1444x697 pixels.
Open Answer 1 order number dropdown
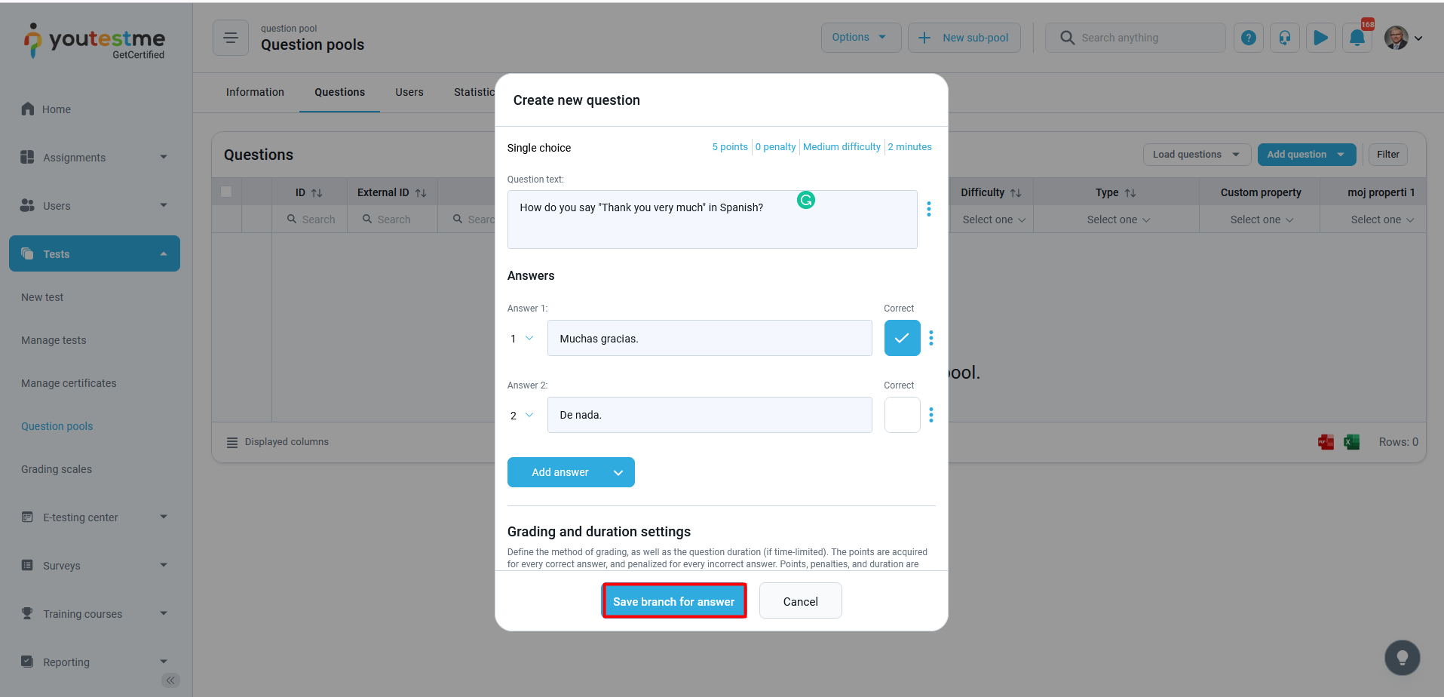521,339
